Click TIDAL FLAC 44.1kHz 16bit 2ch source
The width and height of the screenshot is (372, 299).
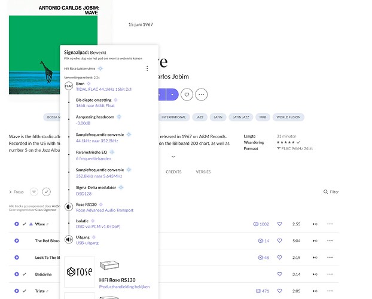click(x=104, y=89)
